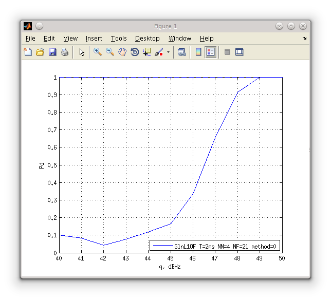The image size is (331, 299).
Task: Open the Tools menu
Action: coord(118,39)
